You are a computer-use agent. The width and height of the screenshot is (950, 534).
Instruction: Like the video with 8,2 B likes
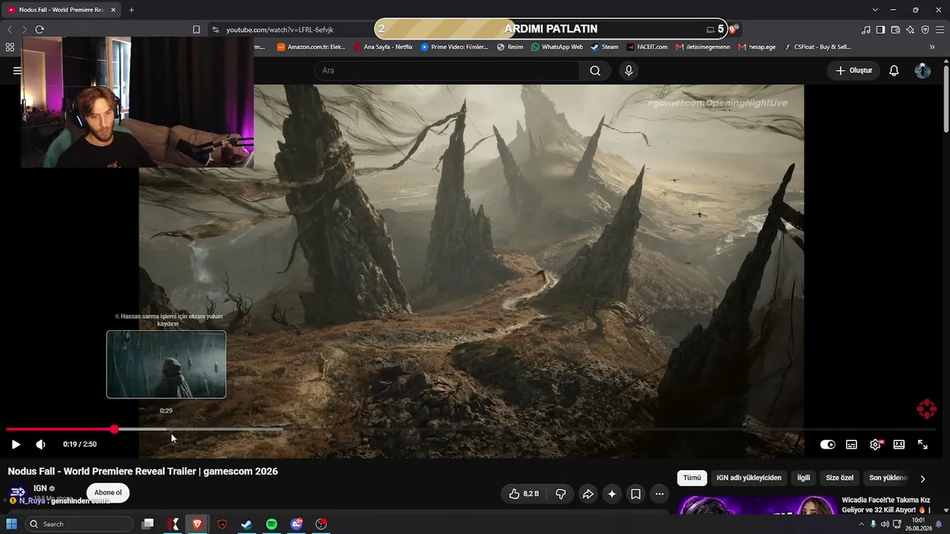pos(525,494)
